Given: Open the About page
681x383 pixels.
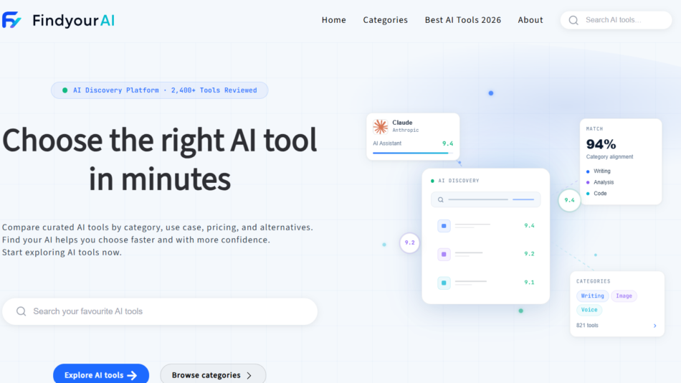Looking at the screenshot, I should pos(530,20).
